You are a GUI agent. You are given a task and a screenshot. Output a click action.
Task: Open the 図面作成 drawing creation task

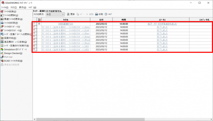[x=10, y=38]
